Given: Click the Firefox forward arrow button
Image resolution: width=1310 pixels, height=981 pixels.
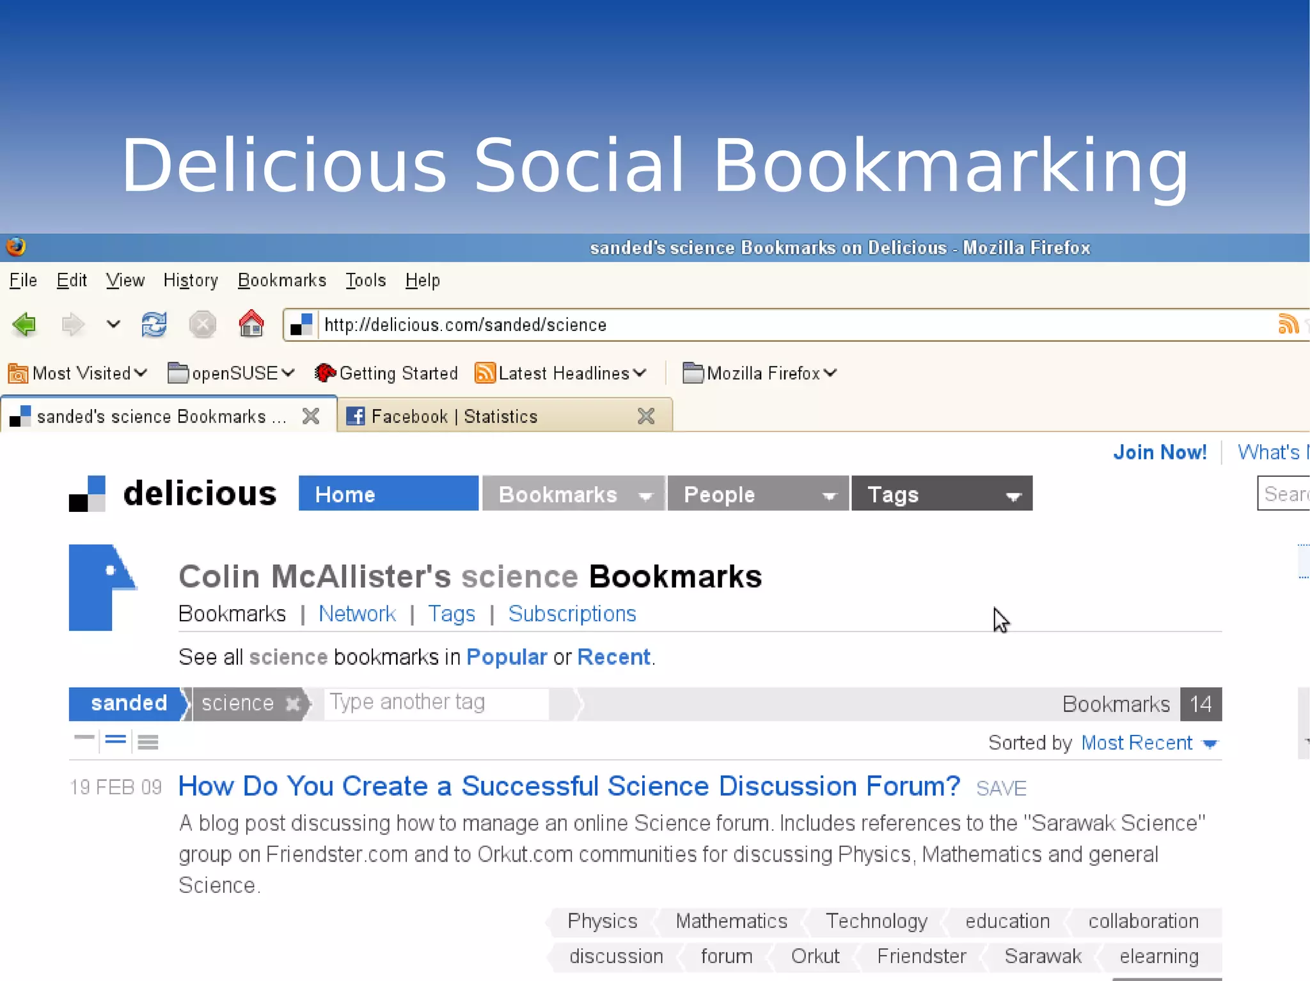Looking at the screenshot, I should coord(72,325).
